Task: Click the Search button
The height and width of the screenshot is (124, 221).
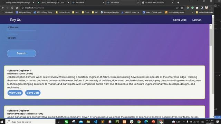Action: 21,53
